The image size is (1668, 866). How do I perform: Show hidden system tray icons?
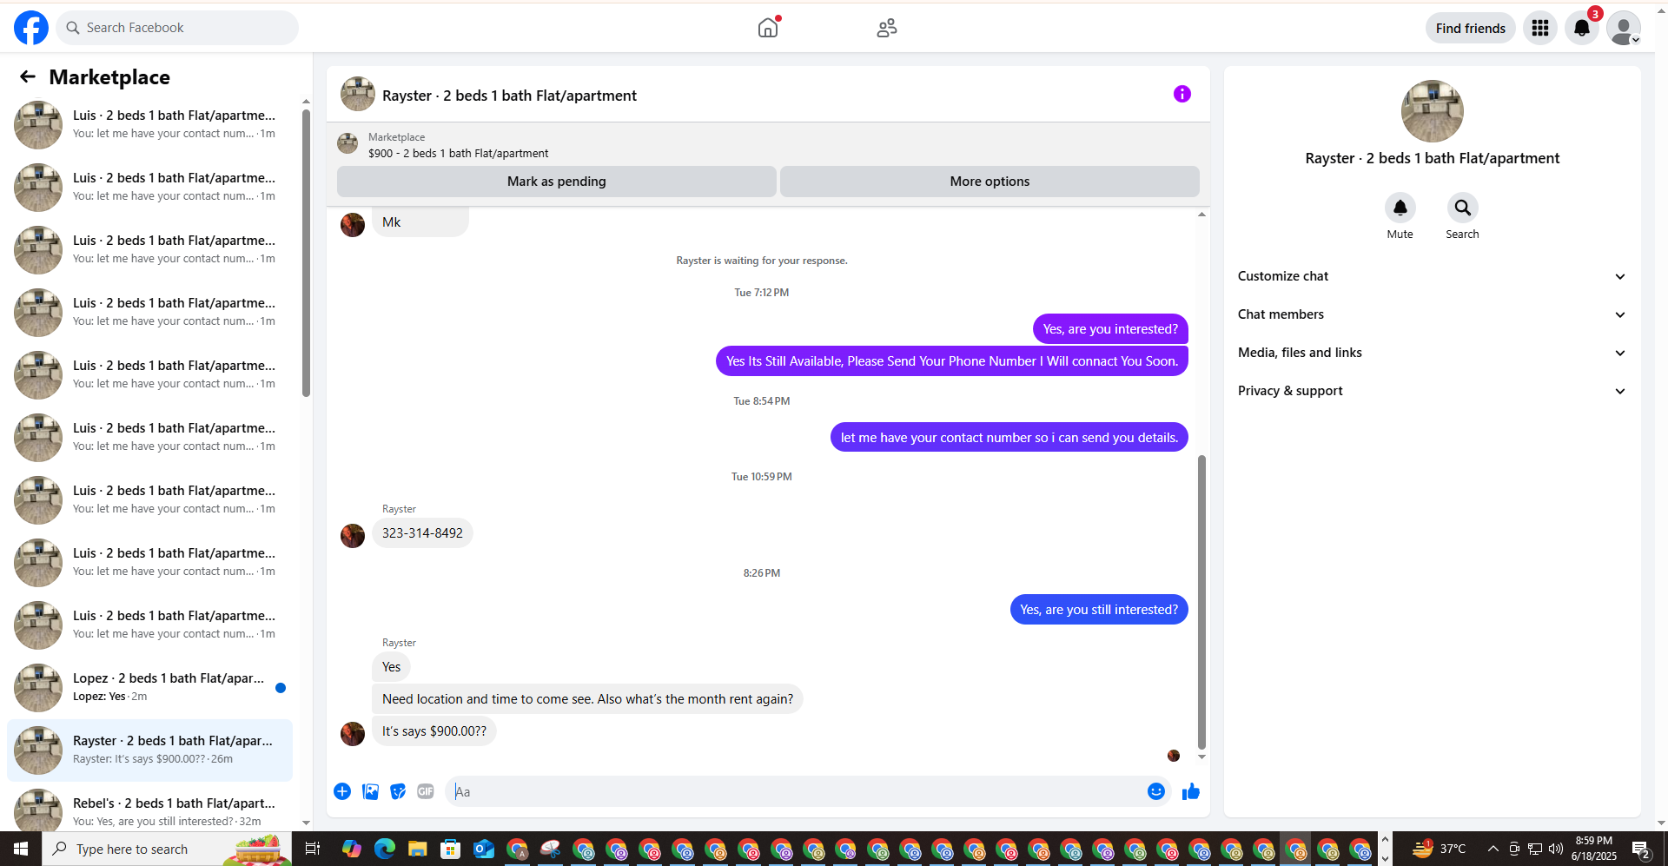click(1493, 849)
